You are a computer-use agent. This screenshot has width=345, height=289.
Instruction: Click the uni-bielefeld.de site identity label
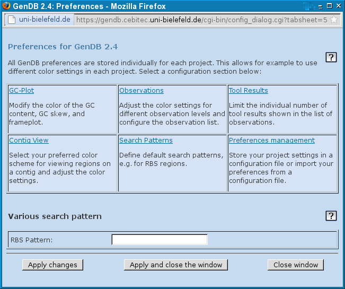[x=45, y=20]
